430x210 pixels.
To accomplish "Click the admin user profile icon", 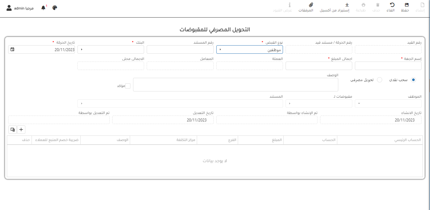I will [x=9, y=8].
